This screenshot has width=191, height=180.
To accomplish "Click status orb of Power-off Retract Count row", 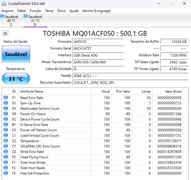I will [x=6, y=130].
